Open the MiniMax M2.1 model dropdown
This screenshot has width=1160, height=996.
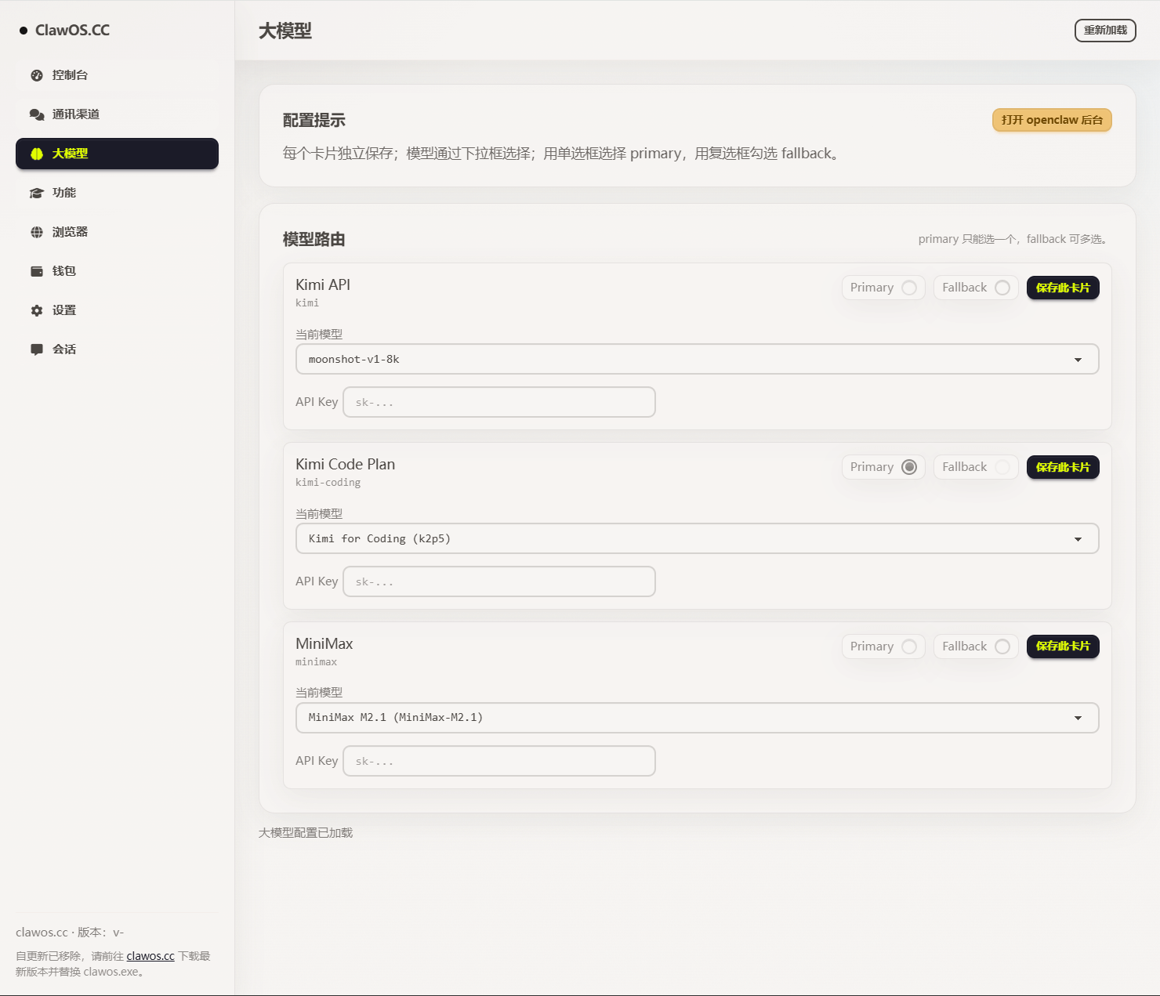[1079, 717]
